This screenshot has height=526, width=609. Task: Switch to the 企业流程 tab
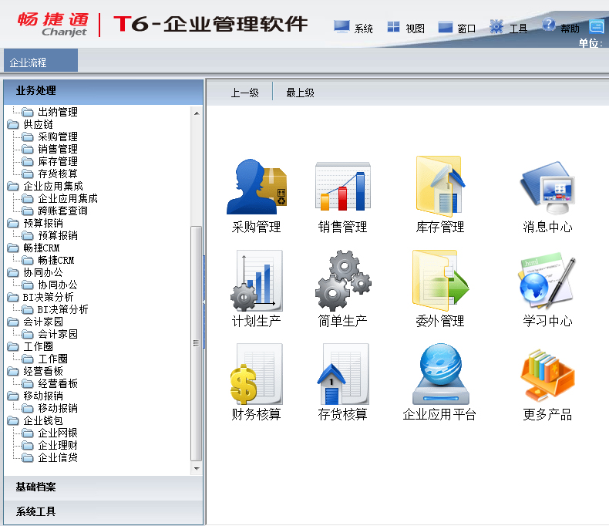29,62
